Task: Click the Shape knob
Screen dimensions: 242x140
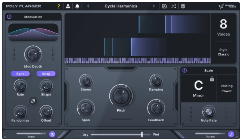Action: [x=46, y=86]
